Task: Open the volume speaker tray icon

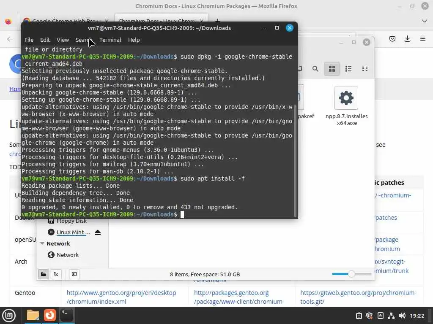Action: pos(402,316)
